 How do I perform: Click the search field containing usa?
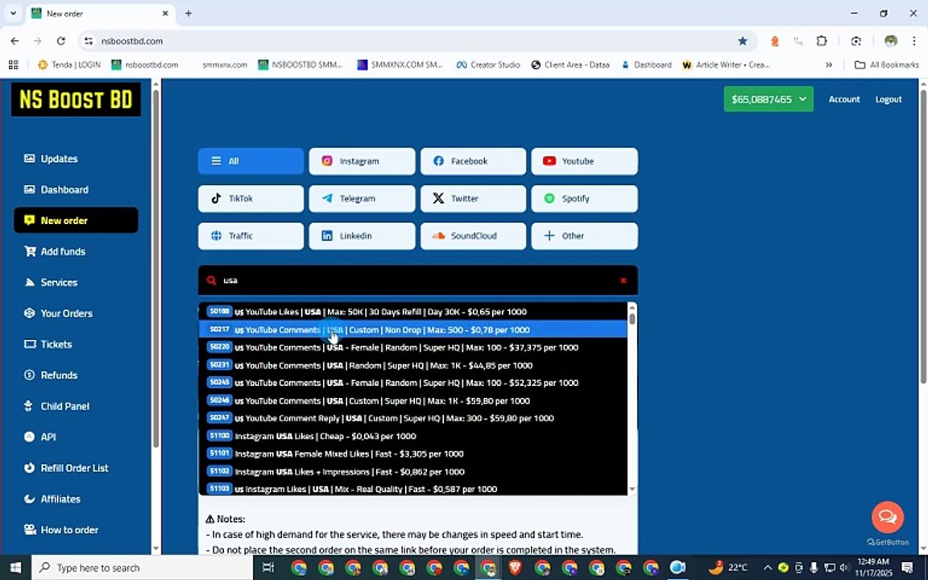pos(418,280)
